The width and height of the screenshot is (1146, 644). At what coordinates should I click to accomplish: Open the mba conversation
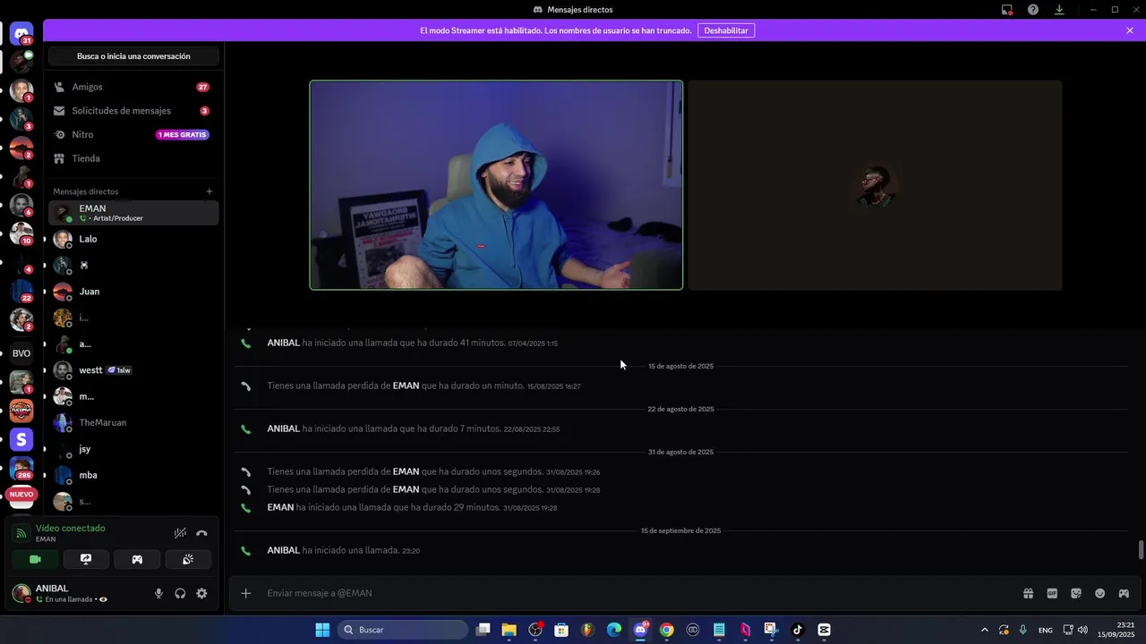pos(133,475)
